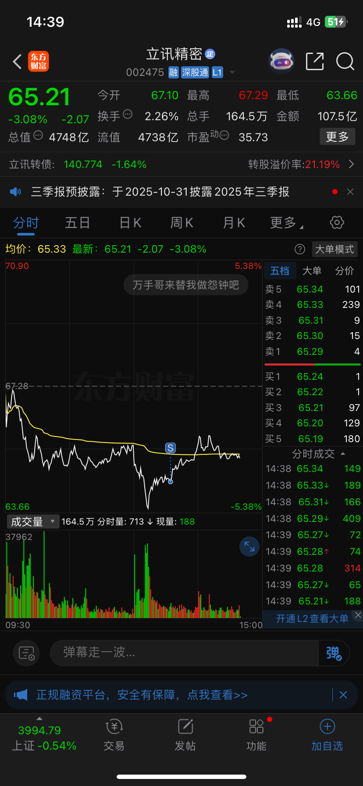Switch to the 大单 tab
Screen dimensions: 363x786
(x=312, y=271)
